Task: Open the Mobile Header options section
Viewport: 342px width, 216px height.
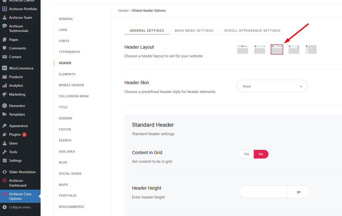Action: 71,85
